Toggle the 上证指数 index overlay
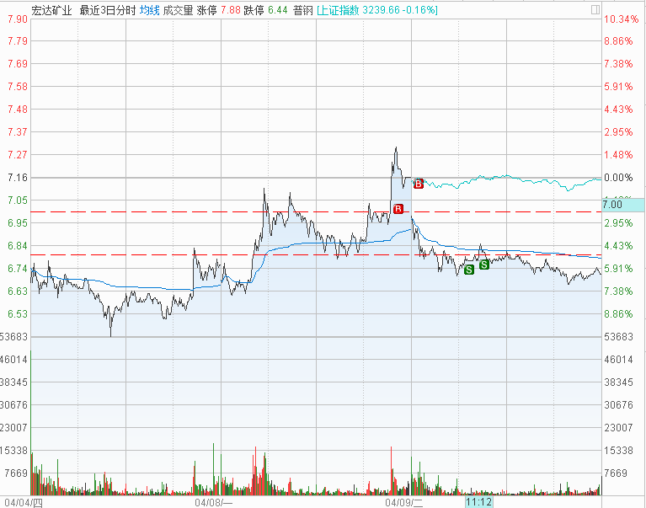 [338, 10]
